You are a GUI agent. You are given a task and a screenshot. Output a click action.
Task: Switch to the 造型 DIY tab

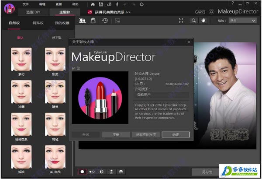point(33,12)
